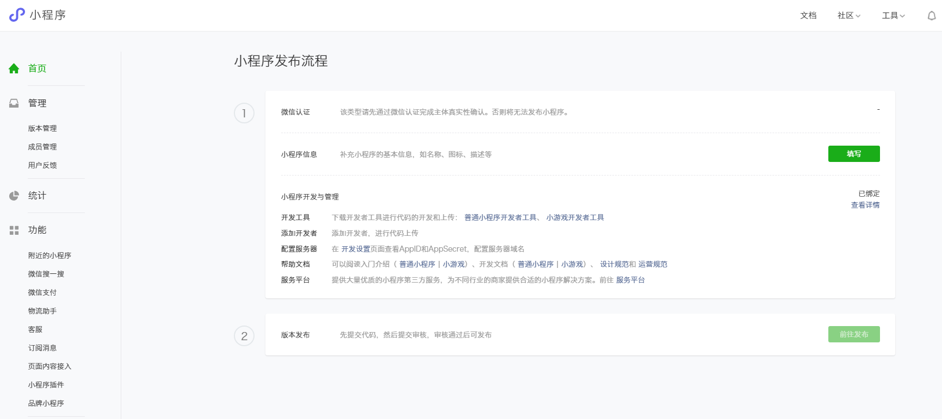Open 附近的小程序 in the sidebar
Viewport: 942px width, 419px height.
point(49,255)
